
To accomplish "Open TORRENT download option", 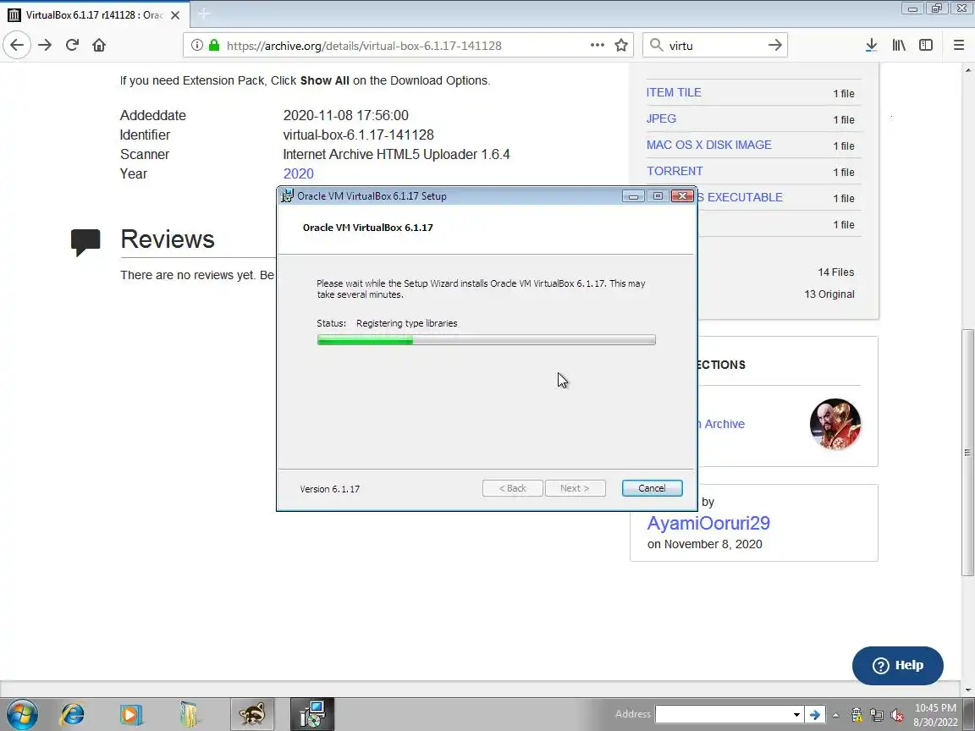I will pyautogui.click(x=675, y=171).
